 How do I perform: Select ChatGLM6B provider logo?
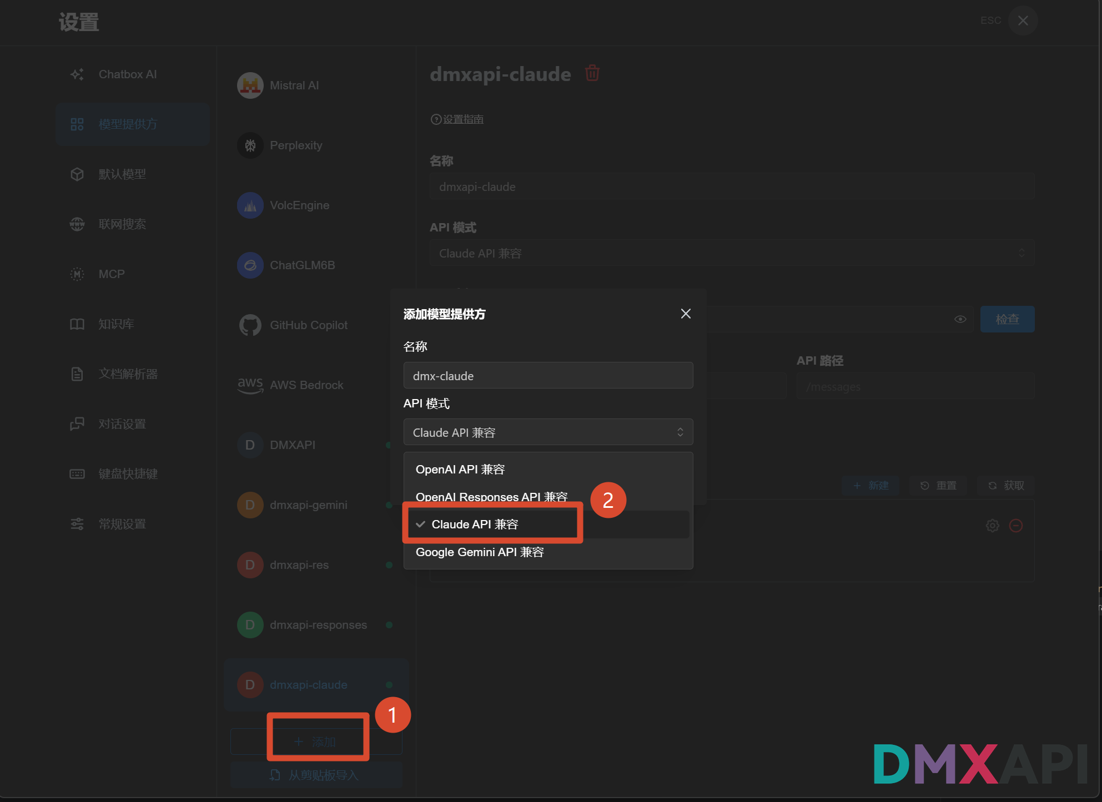250,265
